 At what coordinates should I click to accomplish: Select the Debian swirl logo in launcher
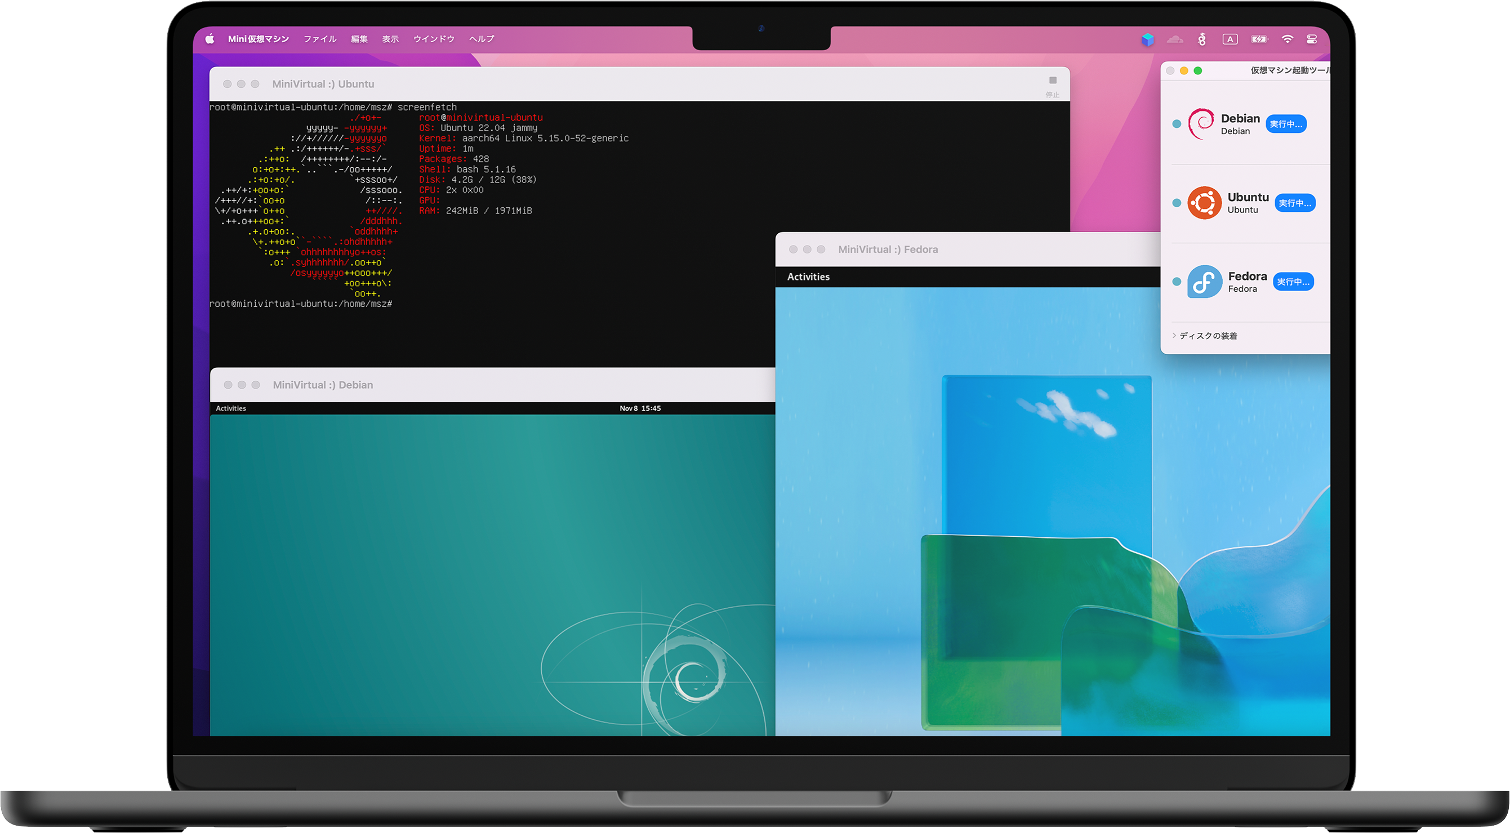point(1201,124)
